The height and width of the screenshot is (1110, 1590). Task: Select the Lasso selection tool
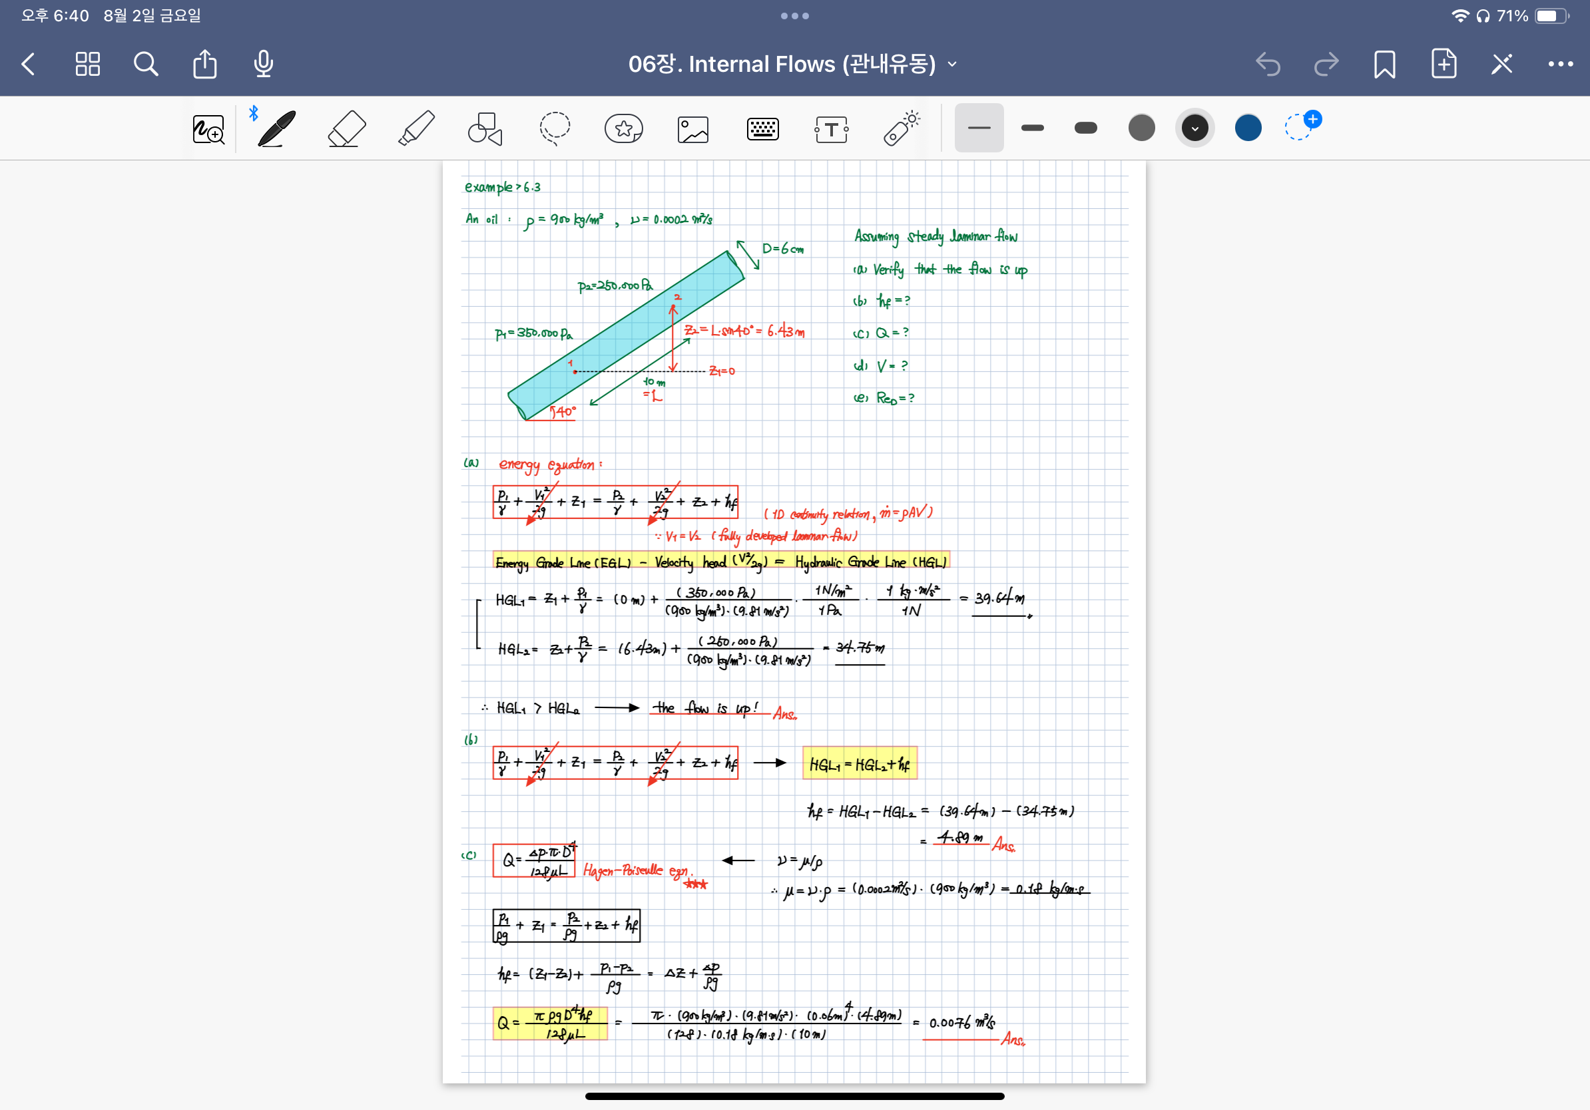(554, 128)
